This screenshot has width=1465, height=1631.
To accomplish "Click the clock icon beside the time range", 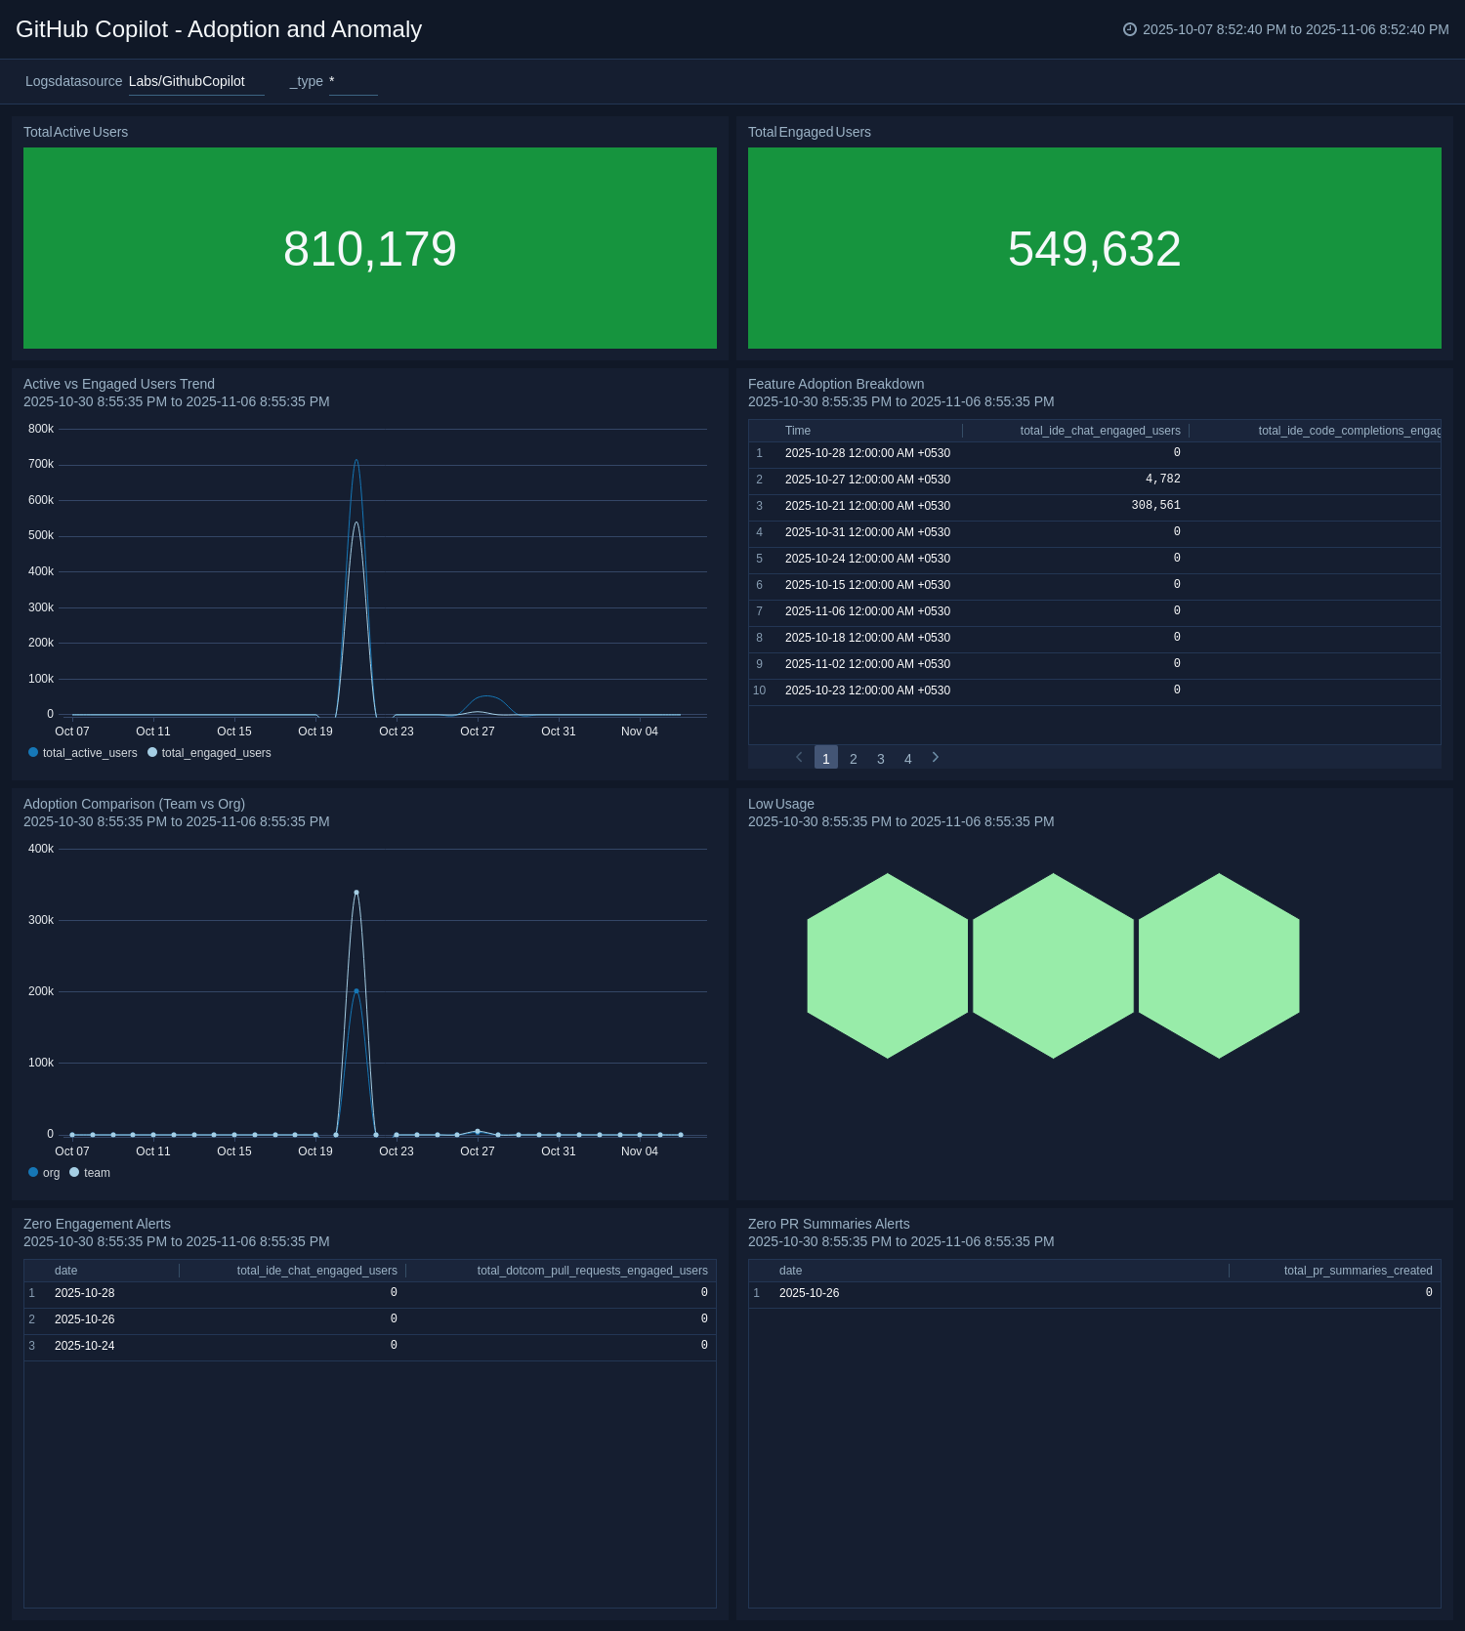I will pos(1130,29).
